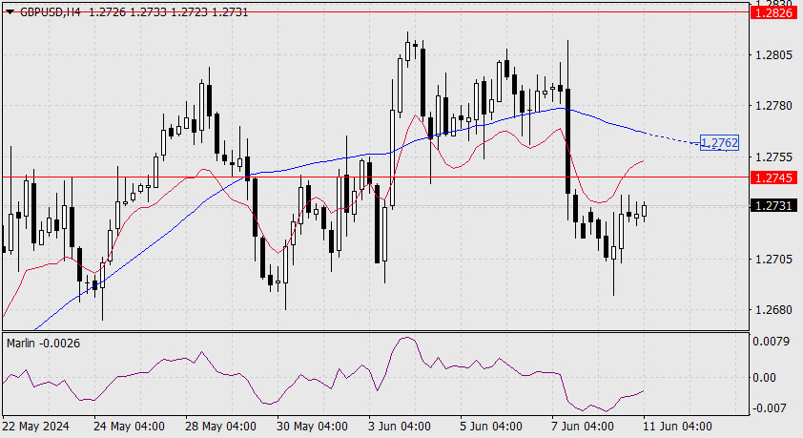Click the -0.007 Marlin scale value
The image size is (803, 438).
[768, 408]
